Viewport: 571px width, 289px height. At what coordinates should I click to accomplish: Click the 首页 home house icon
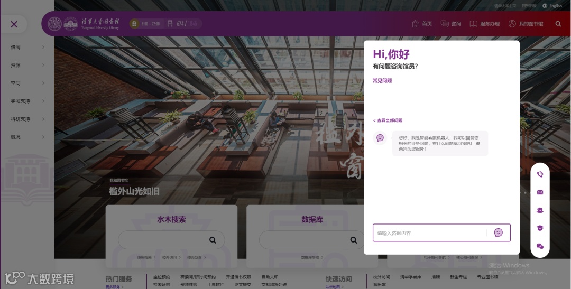point(415,24)
